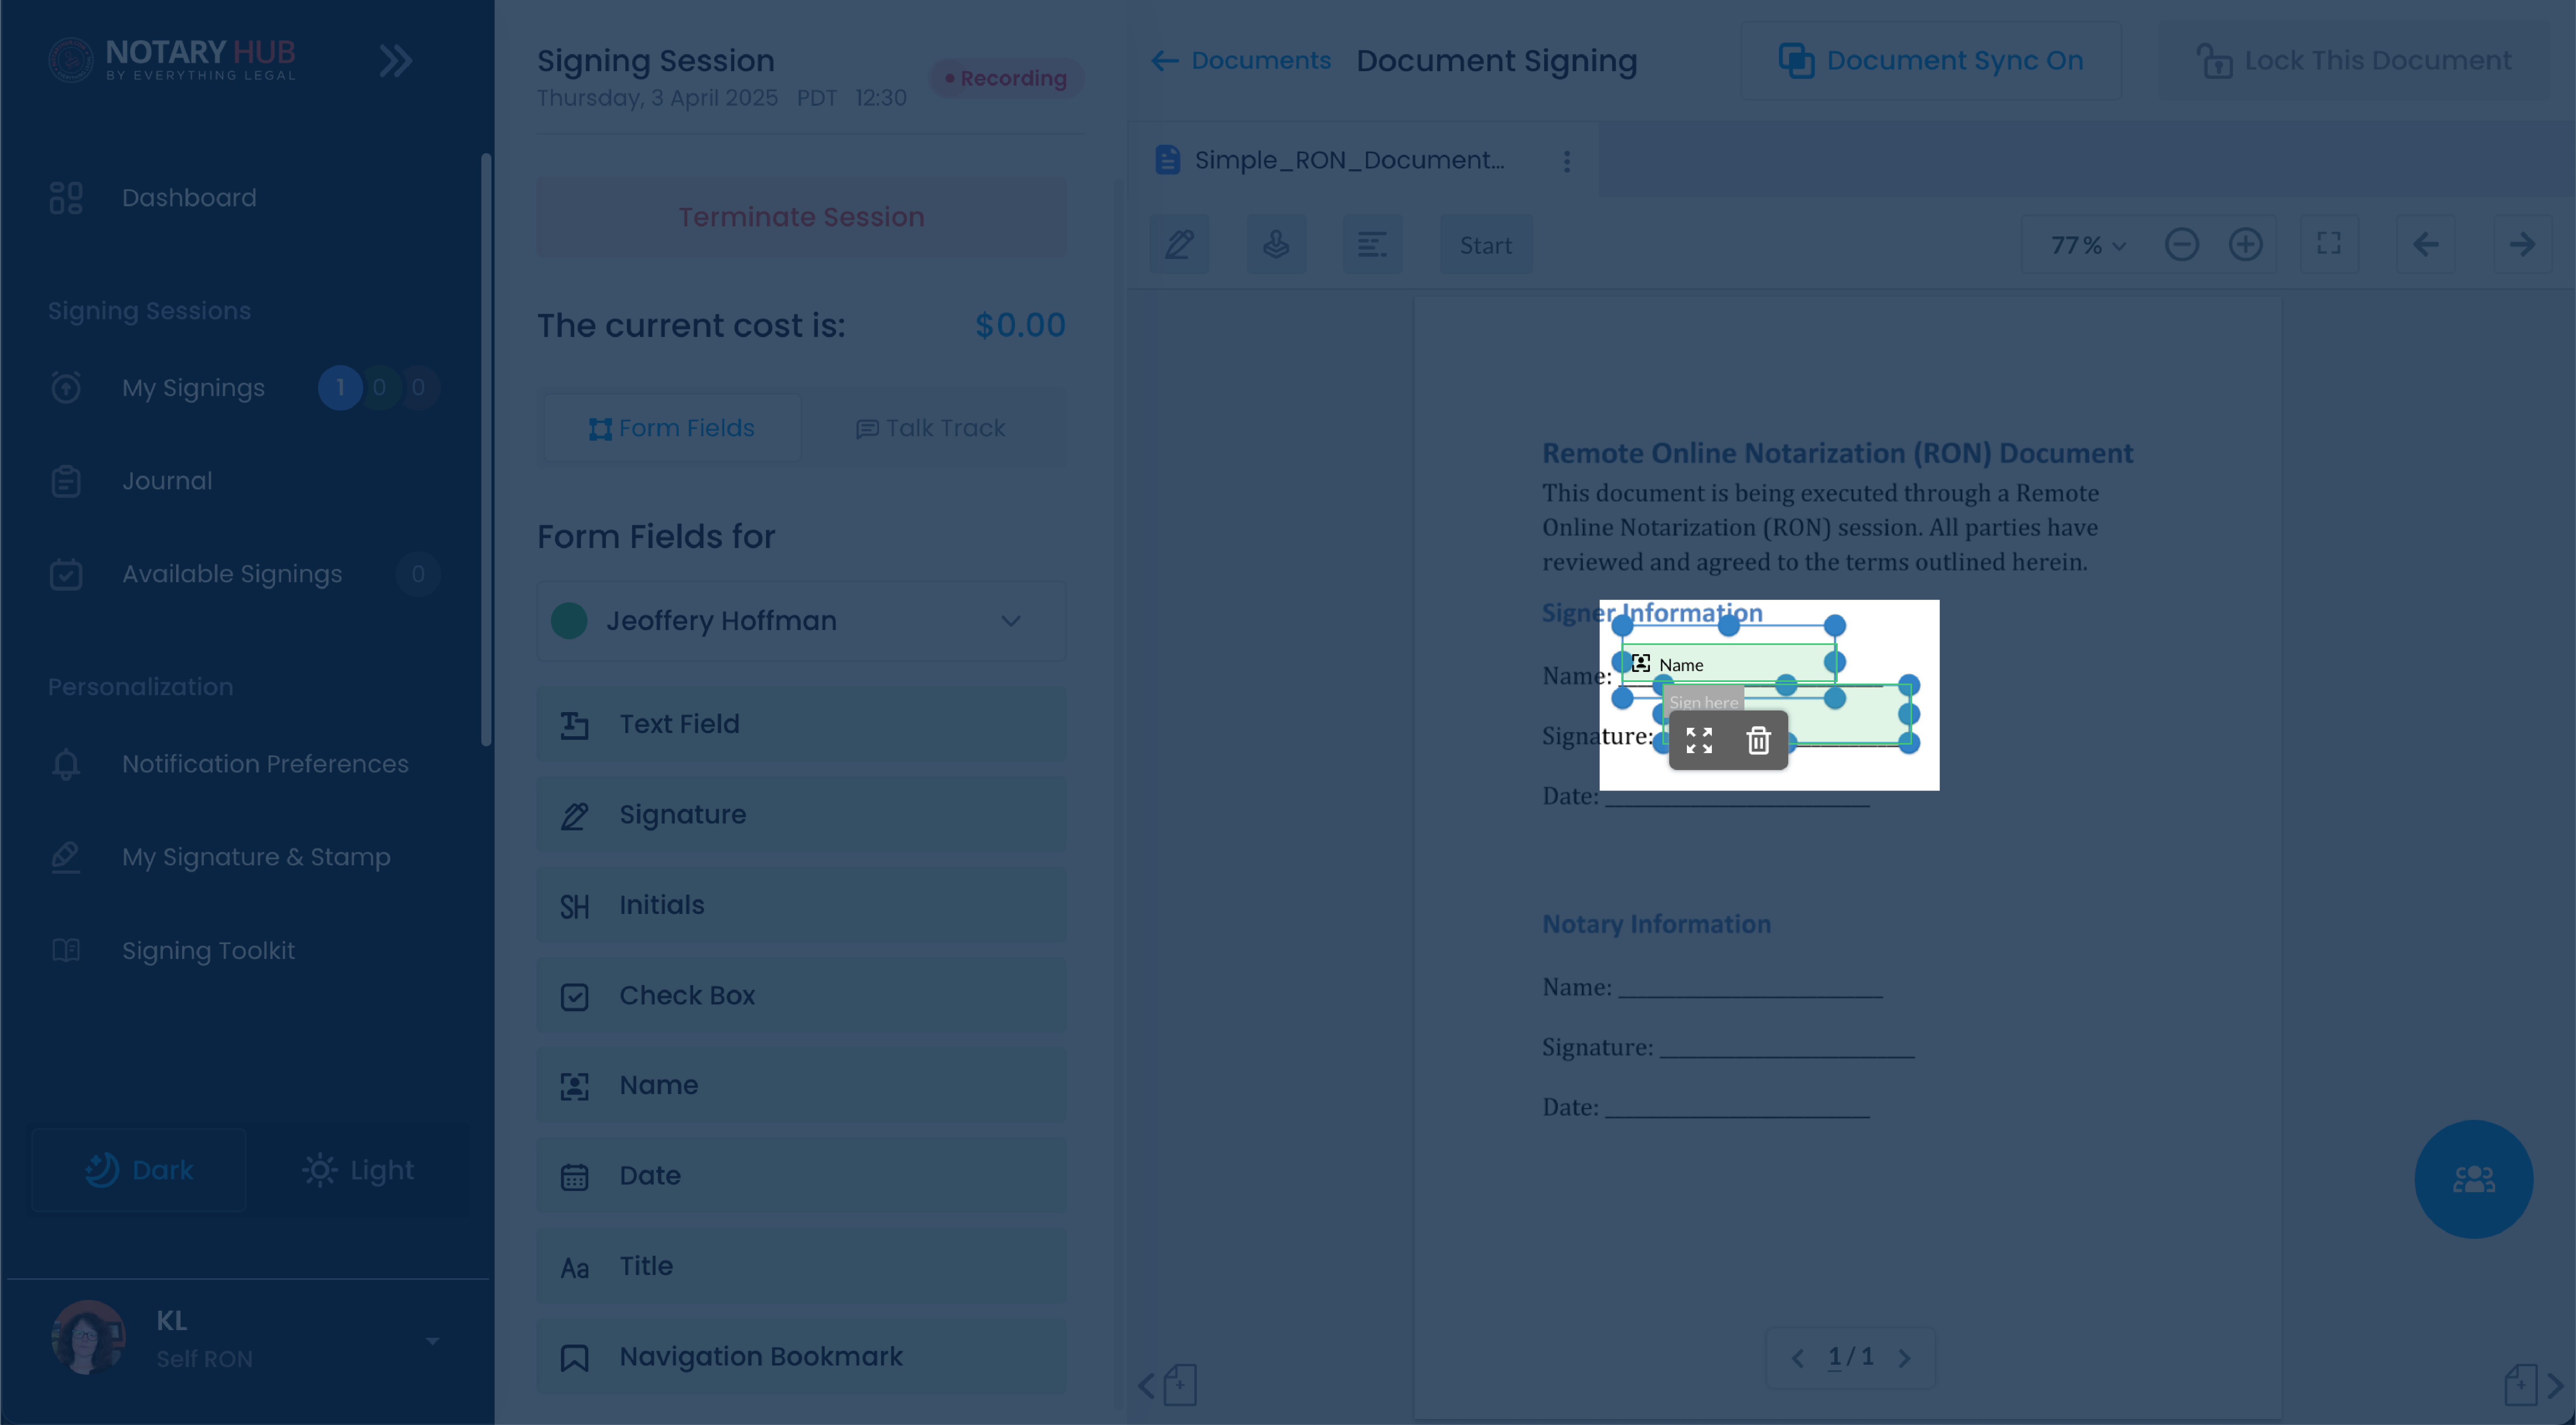Click Lock This Document button
The height and width of the screenshot is (1425, 2576).
pos(2354,61)
